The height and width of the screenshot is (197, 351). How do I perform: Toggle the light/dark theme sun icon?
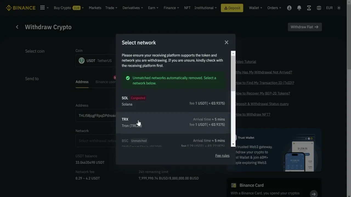[x=339, y=8]
